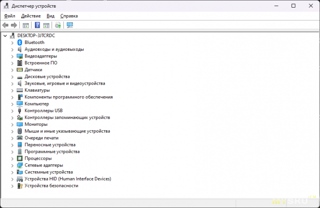Click the Диспетчер устройств title bar icon
320x208 pixels.
(x=6, y=6)
